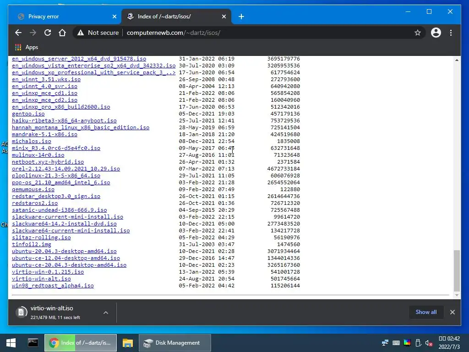
Task: Download netboot.xyz-hybrid.iso
Action: [x=48, y=162]
